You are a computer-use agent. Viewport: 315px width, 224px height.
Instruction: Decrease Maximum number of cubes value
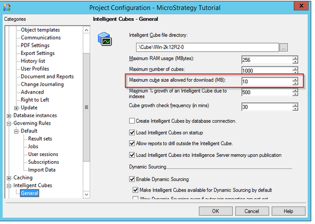coord(296,72)
